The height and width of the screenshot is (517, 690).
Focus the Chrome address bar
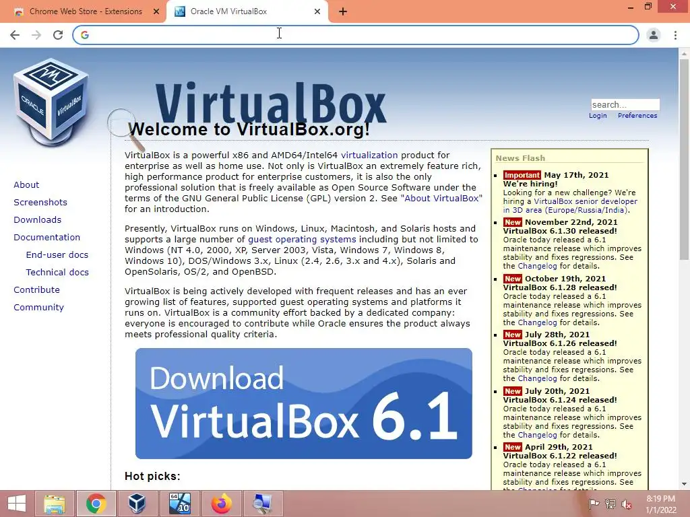click(x=356, y=35)
